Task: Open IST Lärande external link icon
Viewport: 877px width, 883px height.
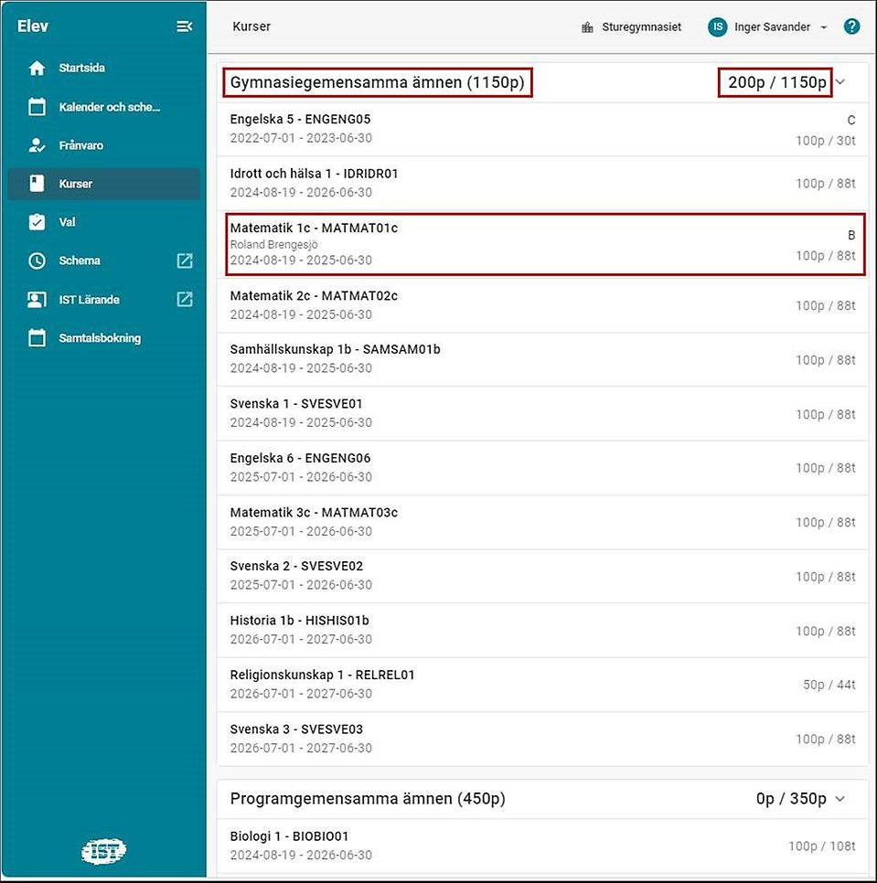Action: pos(185,299)
